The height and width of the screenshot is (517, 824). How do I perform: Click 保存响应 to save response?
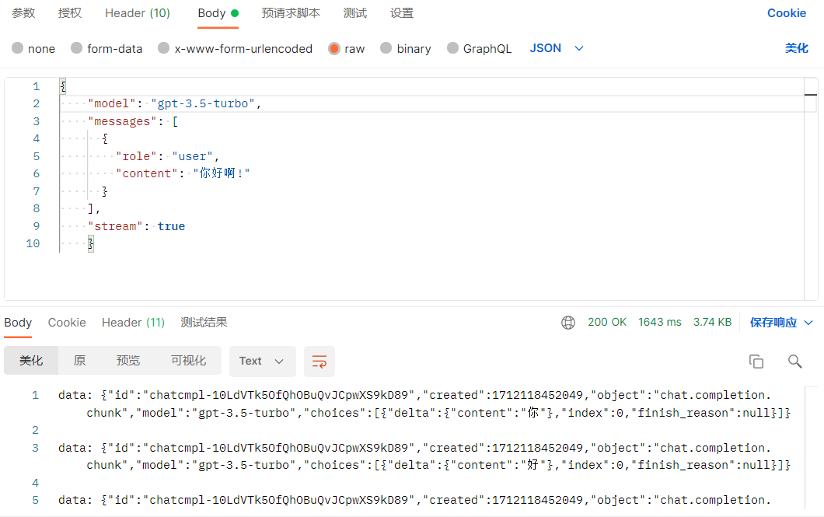pos(773,323)
